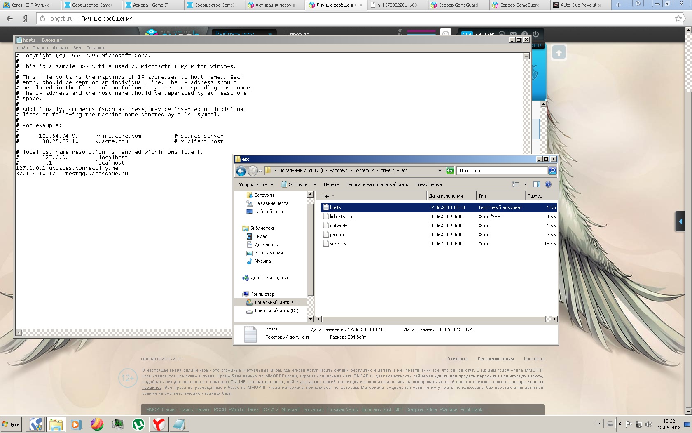Open the World of Tanks footer link
Image resolution: width=692 pixels, height=433 pixels.
244,409
